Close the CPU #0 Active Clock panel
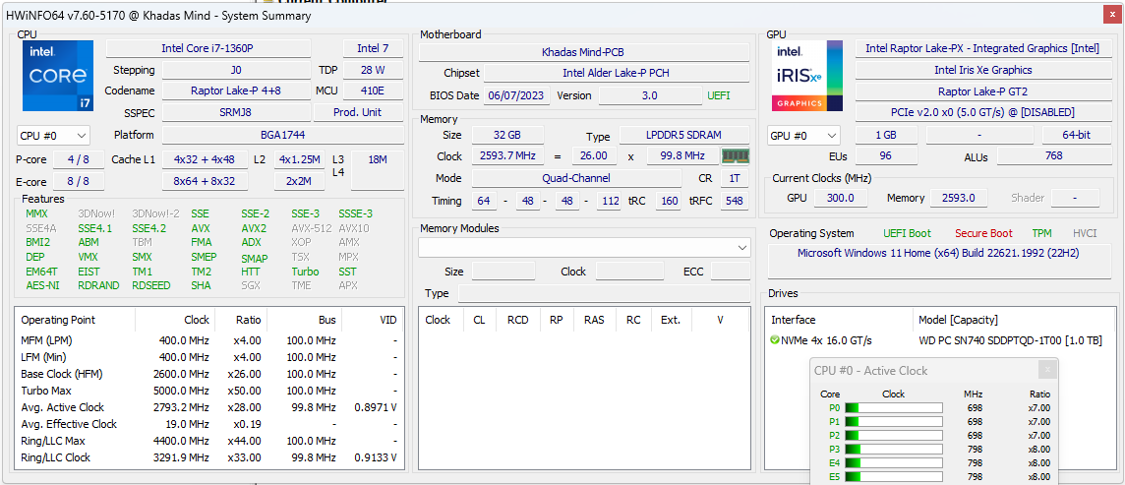This screenshot has width=1125, height=485. [1046, 370]
